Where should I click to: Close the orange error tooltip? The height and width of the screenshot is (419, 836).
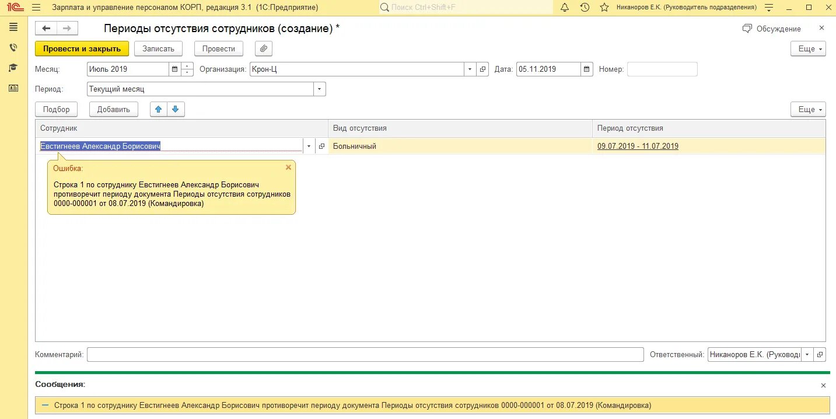(288, 167)
